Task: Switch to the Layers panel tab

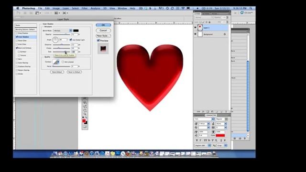Action: [x=197, y=14]
